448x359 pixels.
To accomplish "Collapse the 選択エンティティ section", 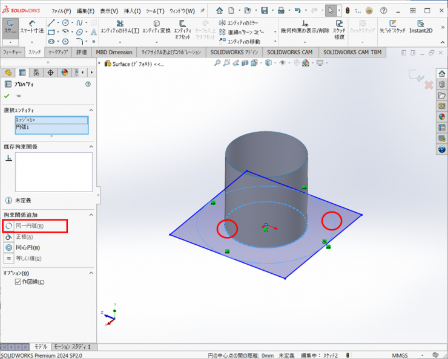I will pyautogui.click(x=91, y=110).
